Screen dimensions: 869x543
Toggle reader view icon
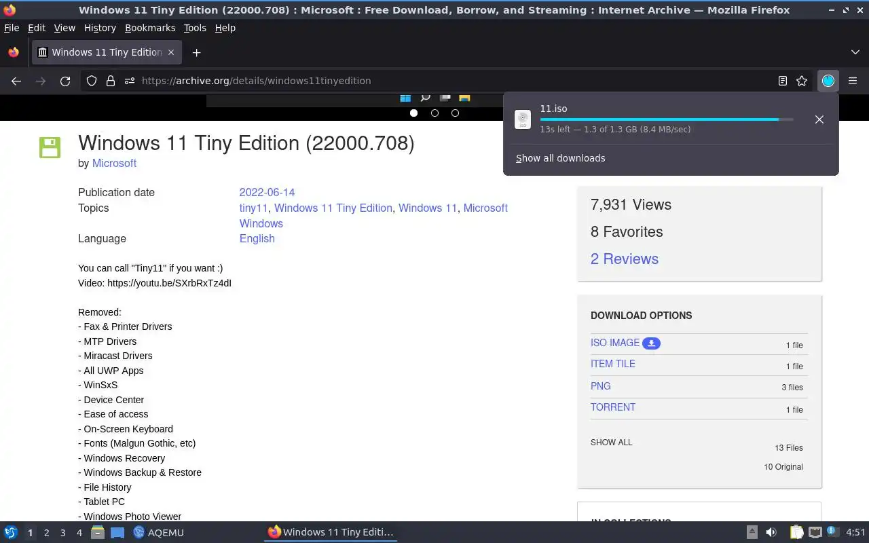point(783,81)
